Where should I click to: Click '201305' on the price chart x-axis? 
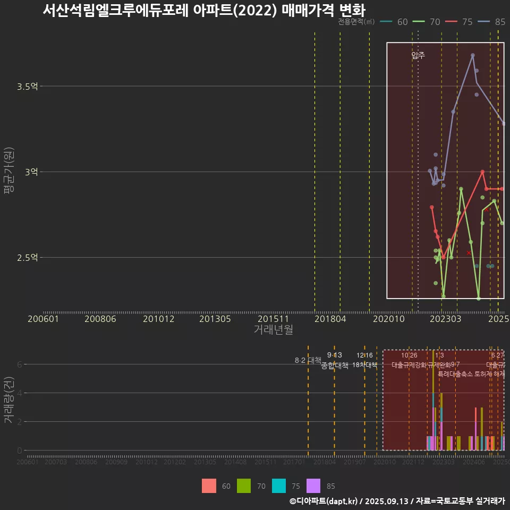coord(215,319)
